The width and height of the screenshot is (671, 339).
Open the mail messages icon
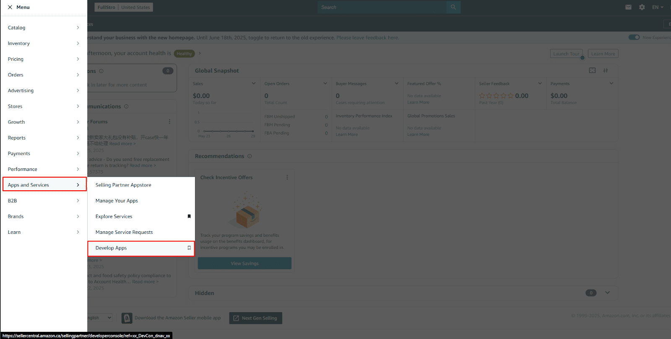[x=628, y=7]
